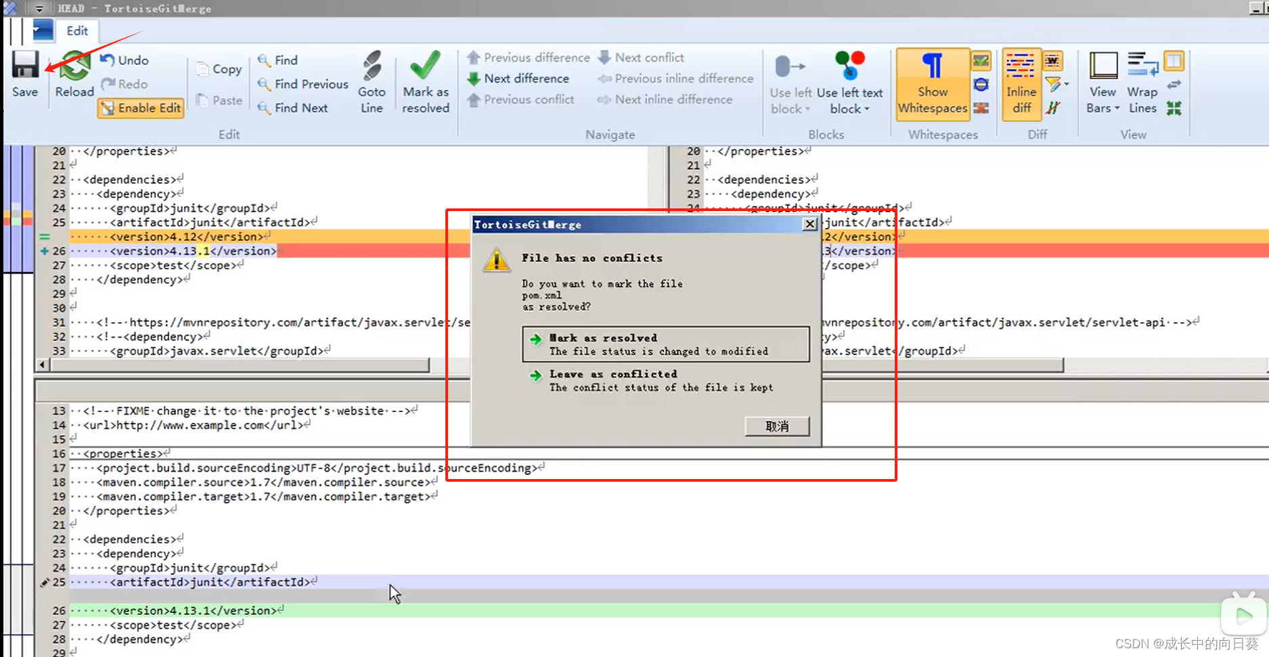Choose Mark as resolved in dialog
The height and width of the screenshot is (657, 1269).
(x=666, y=344)
